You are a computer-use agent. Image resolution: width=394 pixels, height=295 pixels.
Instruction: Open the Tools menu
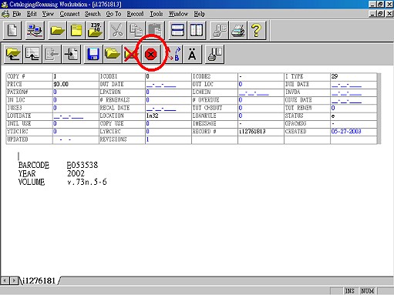[x=157, y=14]
